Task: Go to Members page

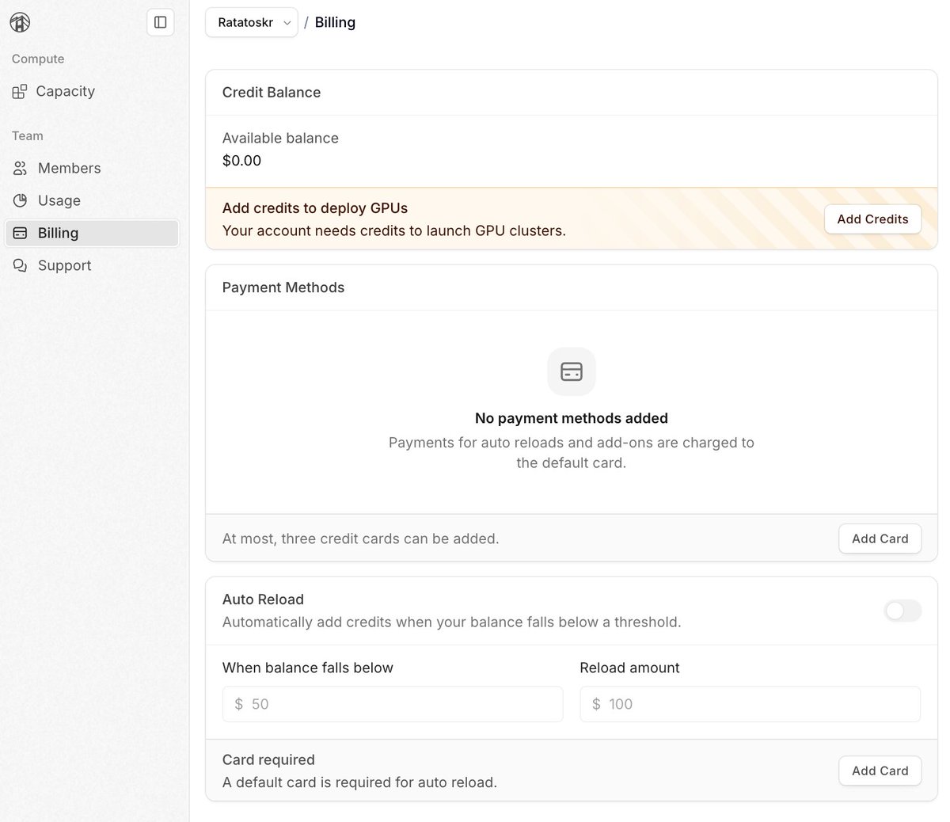Action: (93, 169)
